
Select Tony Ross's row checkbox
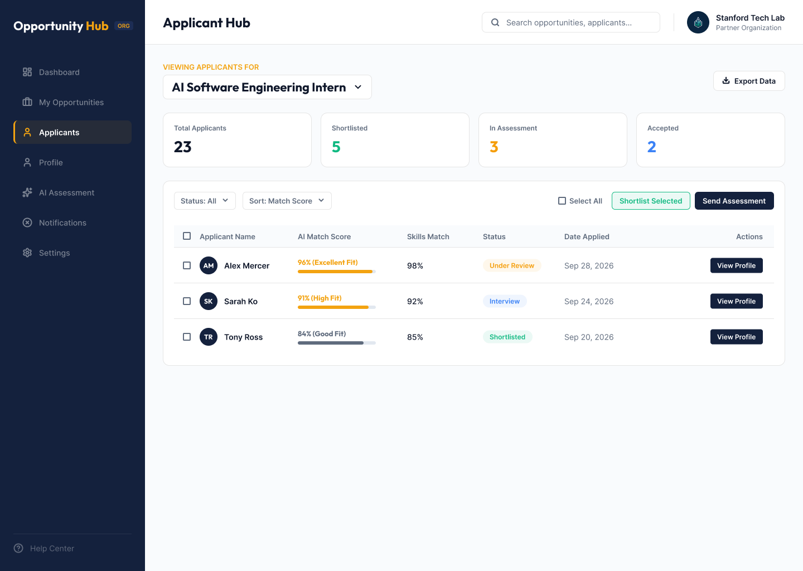187,337
